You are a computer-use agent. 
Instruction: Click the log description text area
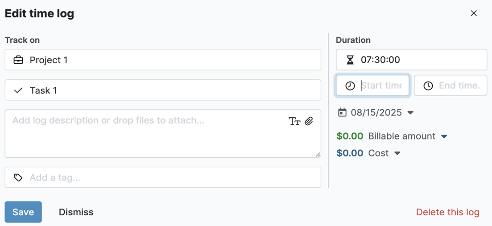147,138
